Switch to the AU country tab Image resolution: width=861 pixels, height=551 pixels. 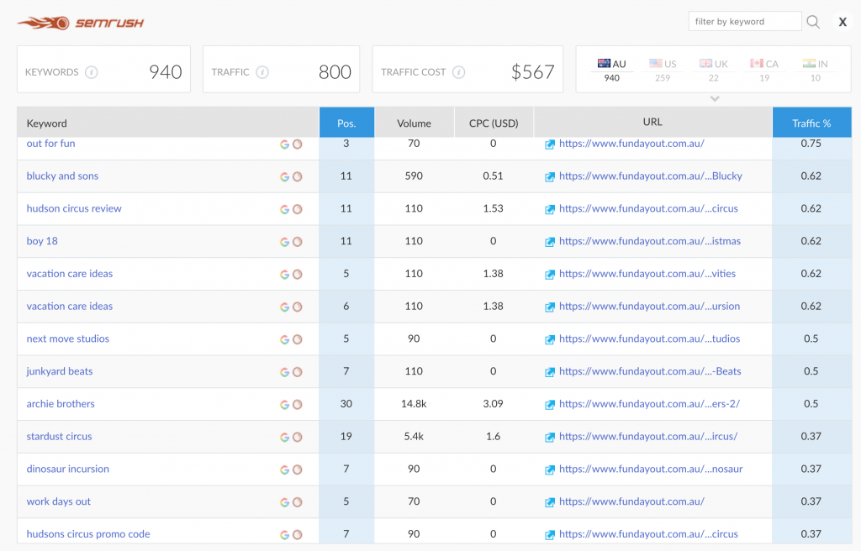pos(612,70)
